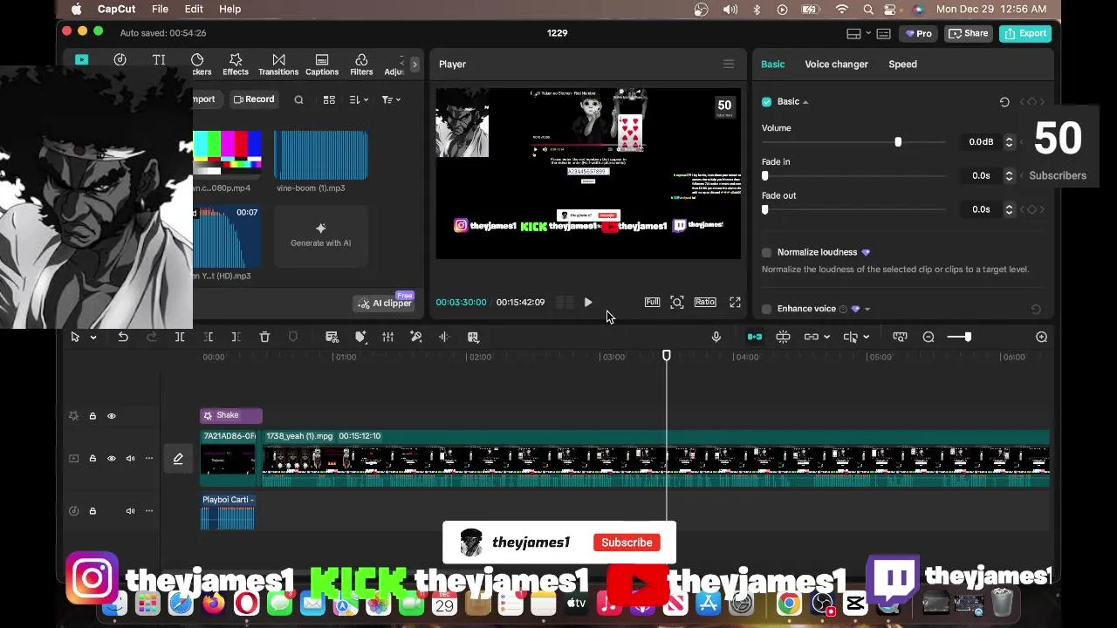This screenshot has height=628, width=1117.
Task: Toggle main track magnet
Action: pos(755,337)
